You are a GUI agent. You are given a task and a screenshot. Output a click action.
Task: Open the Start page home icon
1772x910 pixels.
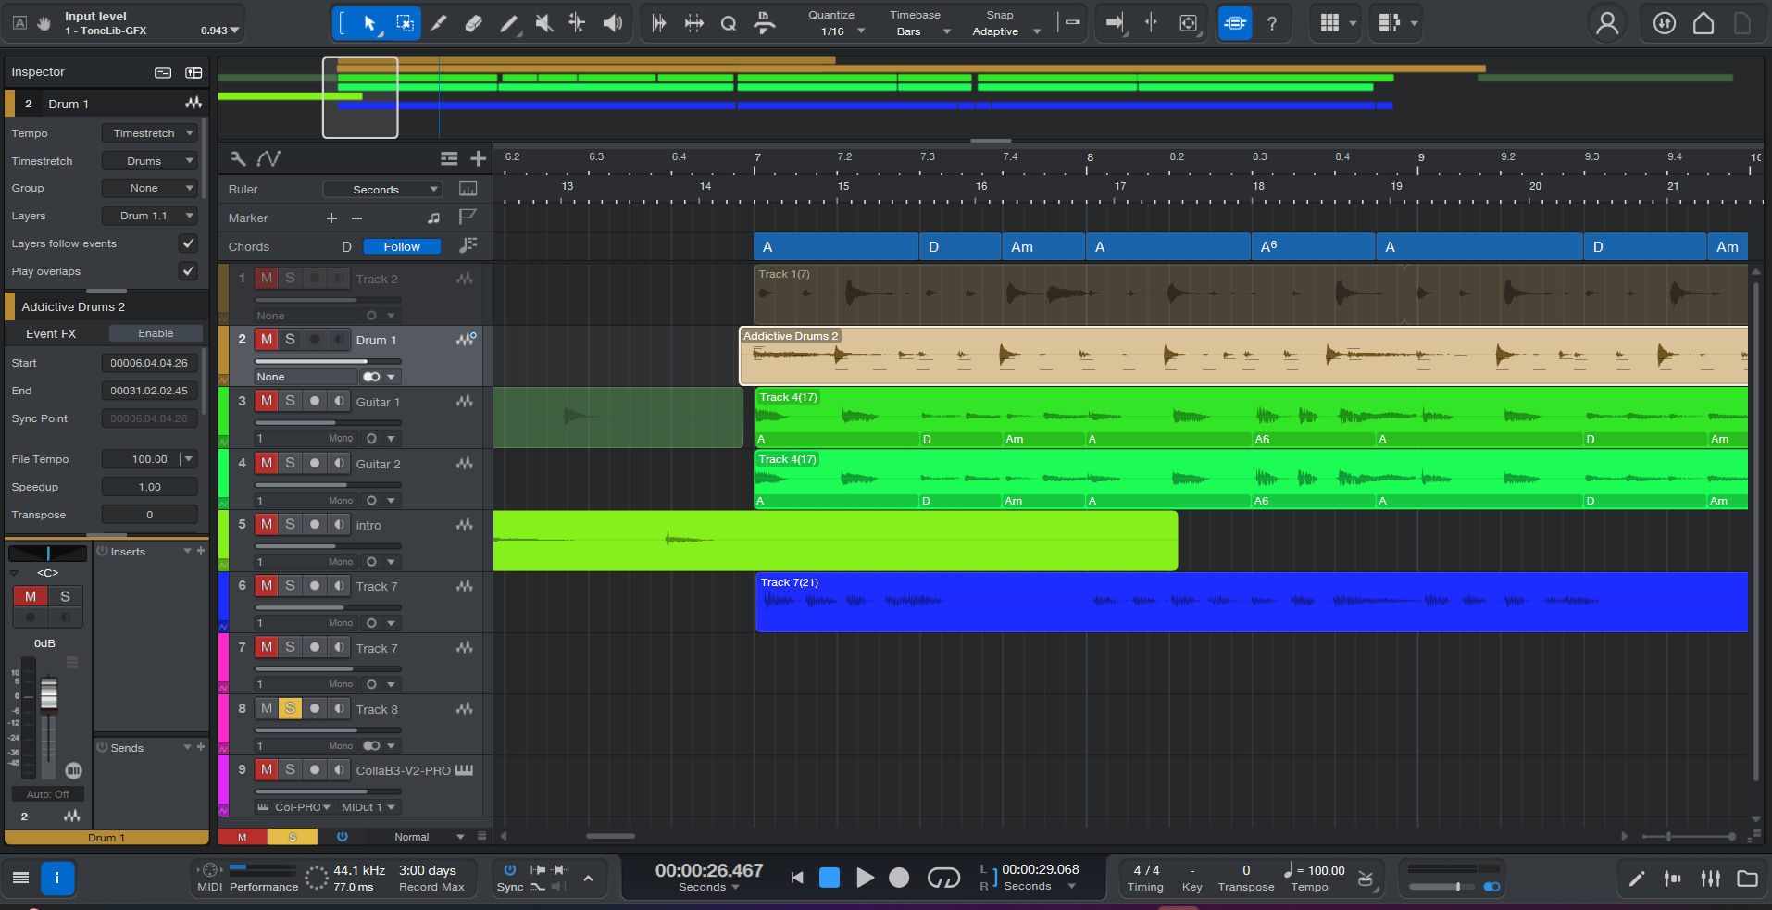tap(1703, 23)
